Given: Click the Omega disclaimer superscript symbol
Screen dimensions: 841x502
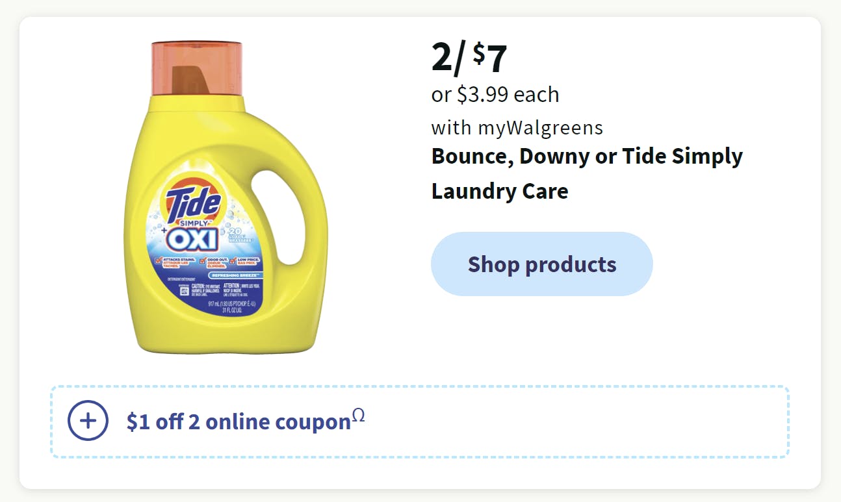Looking at the screenshot, I should pos(358,416).
